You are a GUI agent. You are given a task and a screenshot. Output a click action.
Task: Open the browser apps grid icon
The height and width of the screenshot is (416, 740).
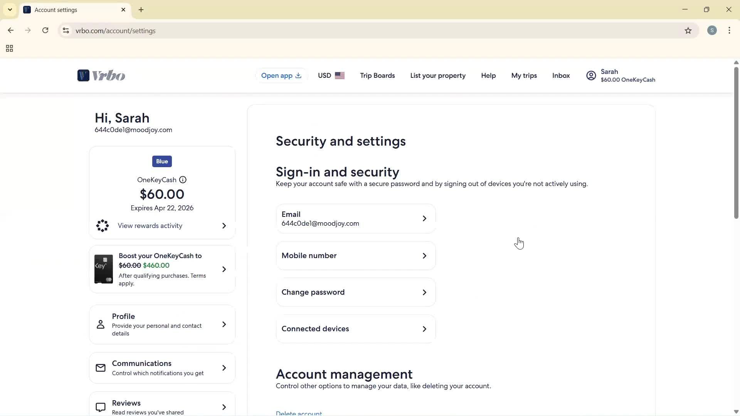(10, 49)
